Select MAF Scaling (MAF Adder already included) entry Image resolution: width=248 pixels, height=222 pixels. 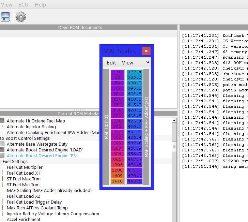coord(49,190)
